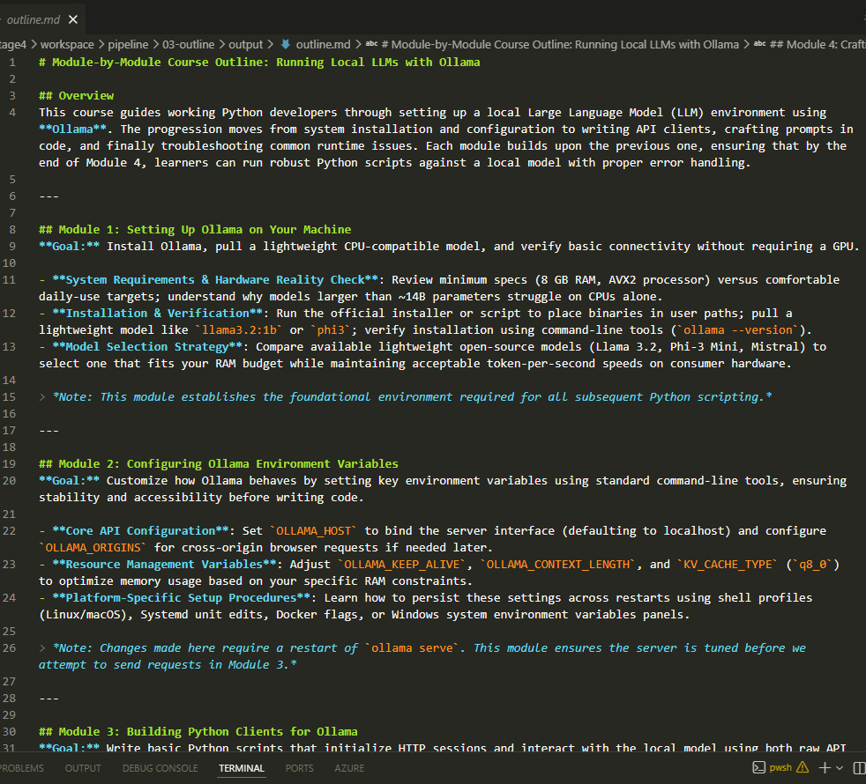866x784 pixels.
Task: Click the bold '**Ollama**' text on line 4
Action: (72, 129)
